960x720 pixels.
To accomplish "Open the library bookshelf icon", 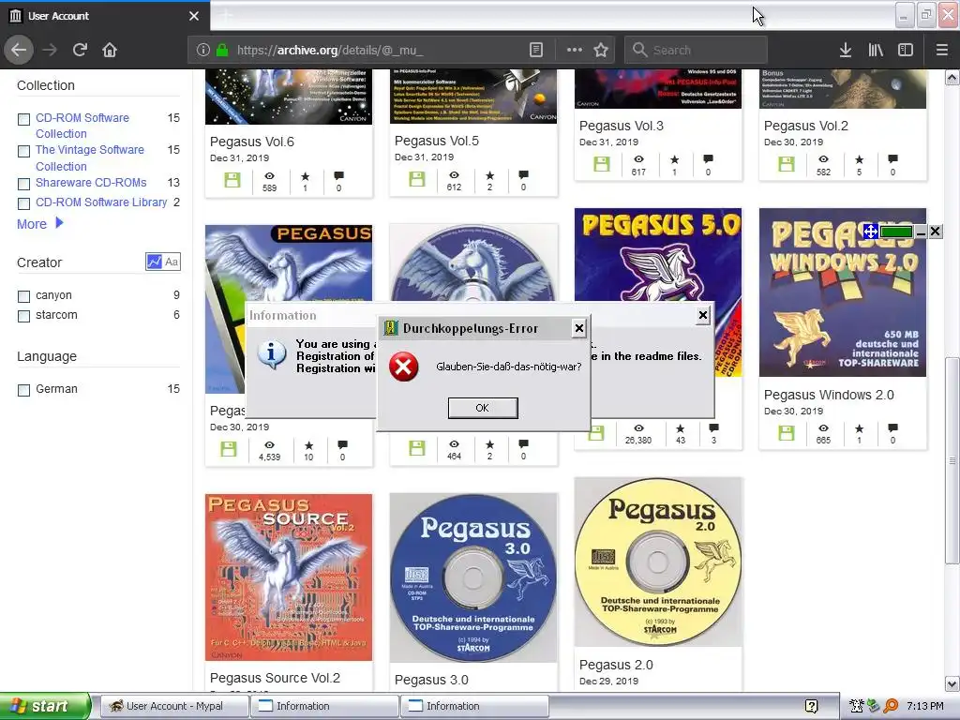I will click(x=876, y=50).
